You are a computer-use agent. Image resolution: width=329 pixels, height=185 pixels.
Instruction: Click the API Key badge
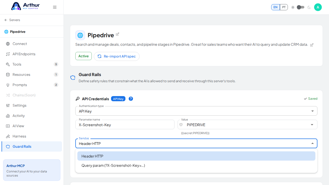(118, 99)
